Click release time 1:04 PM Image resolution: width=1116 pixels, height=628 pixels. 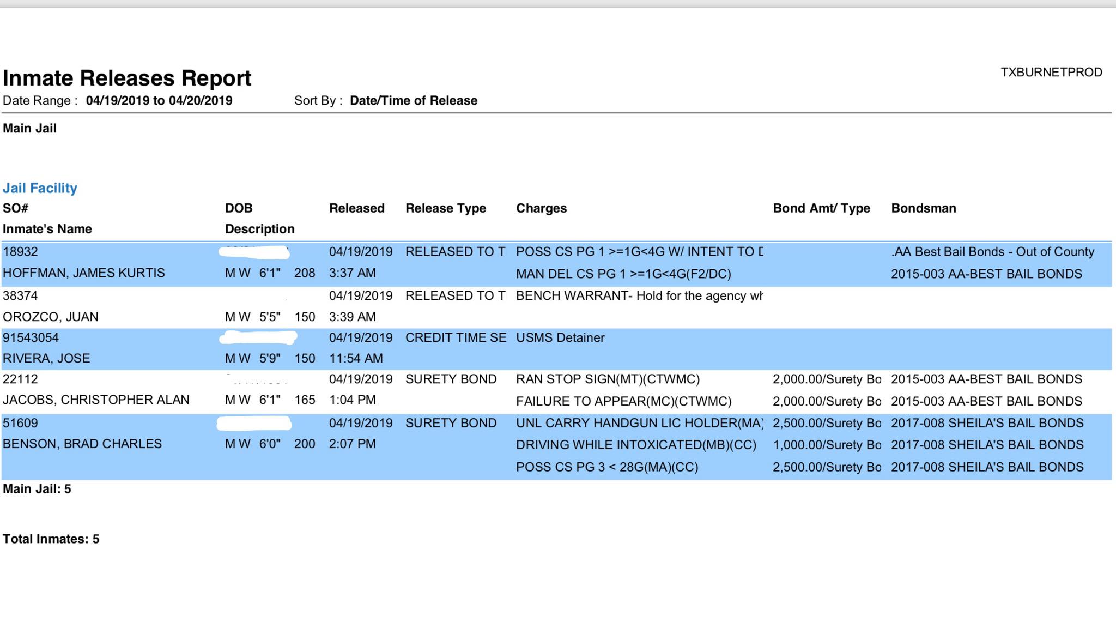pos(353,400)
